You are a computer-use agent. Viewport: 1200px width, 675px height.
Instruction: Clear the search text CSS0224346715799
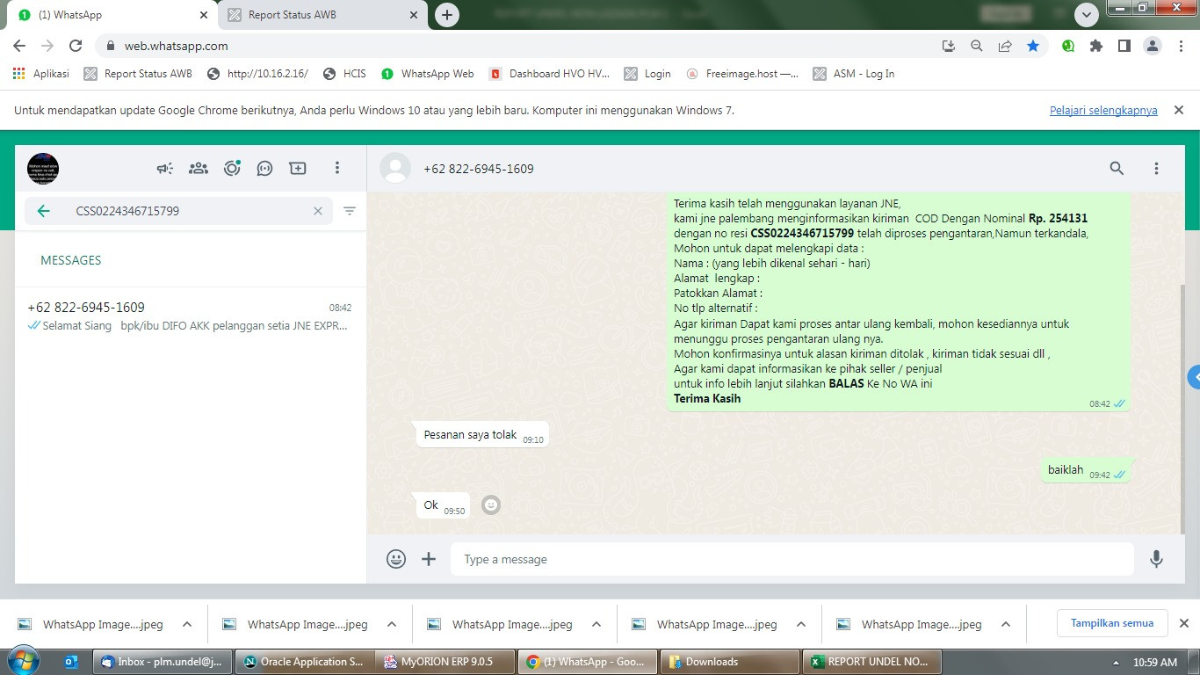[318, 211]
